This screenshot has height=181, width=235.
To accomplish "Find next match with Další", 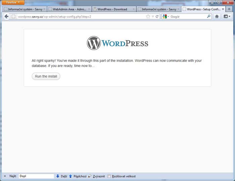I will (62, 176).
